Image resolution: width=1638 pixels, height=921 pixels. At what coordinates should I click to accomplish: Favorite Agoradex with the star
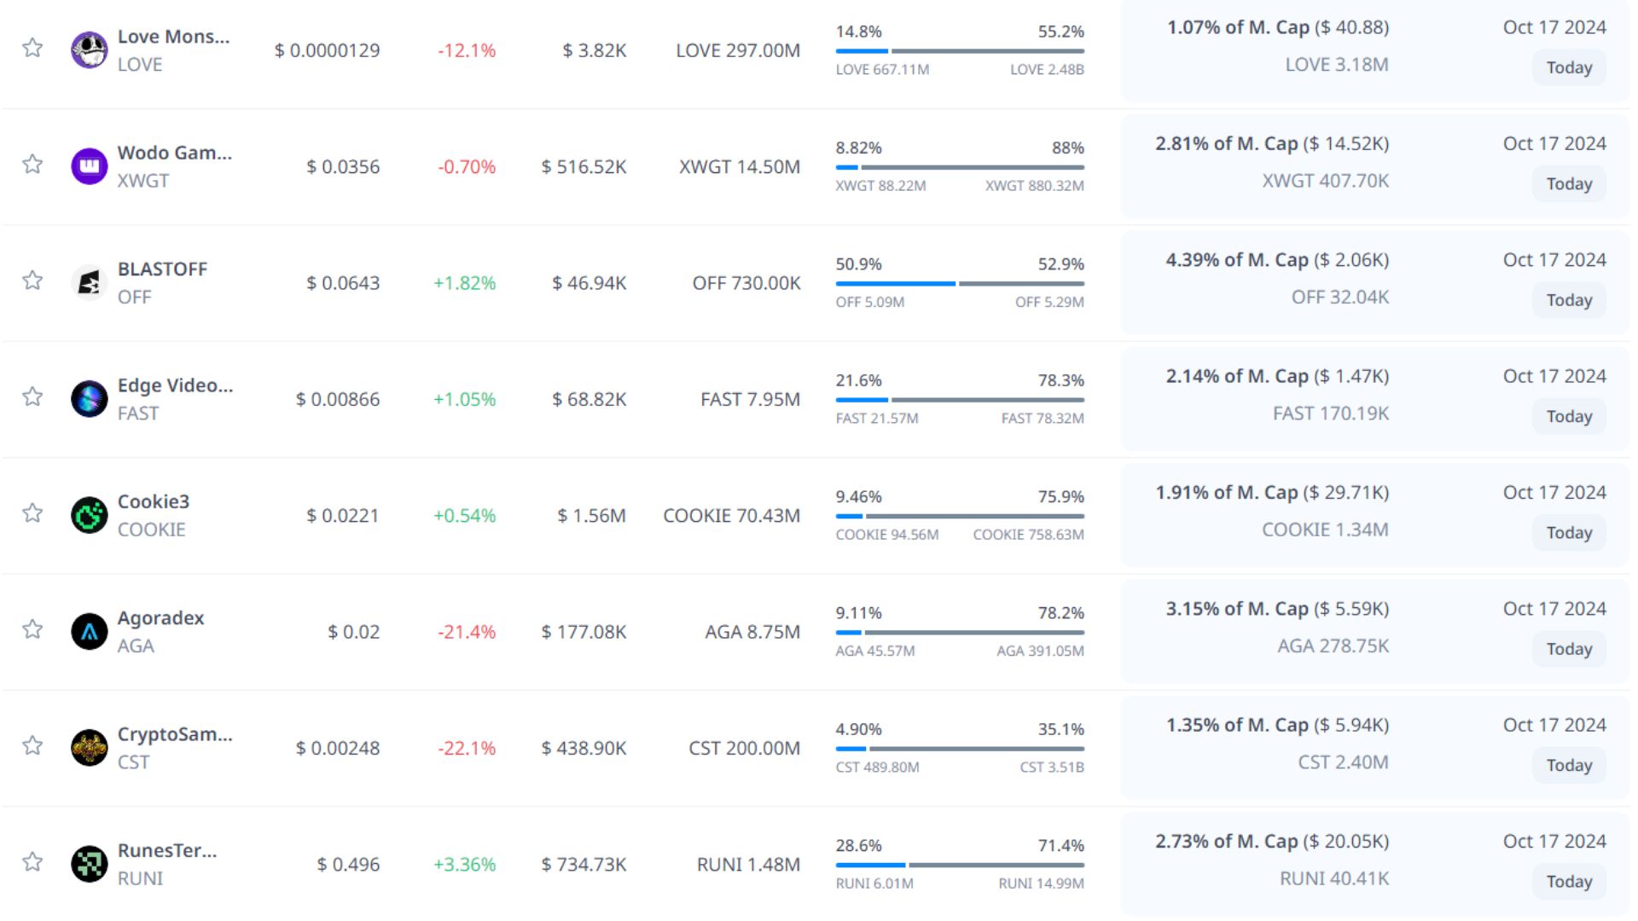[32, 629]
